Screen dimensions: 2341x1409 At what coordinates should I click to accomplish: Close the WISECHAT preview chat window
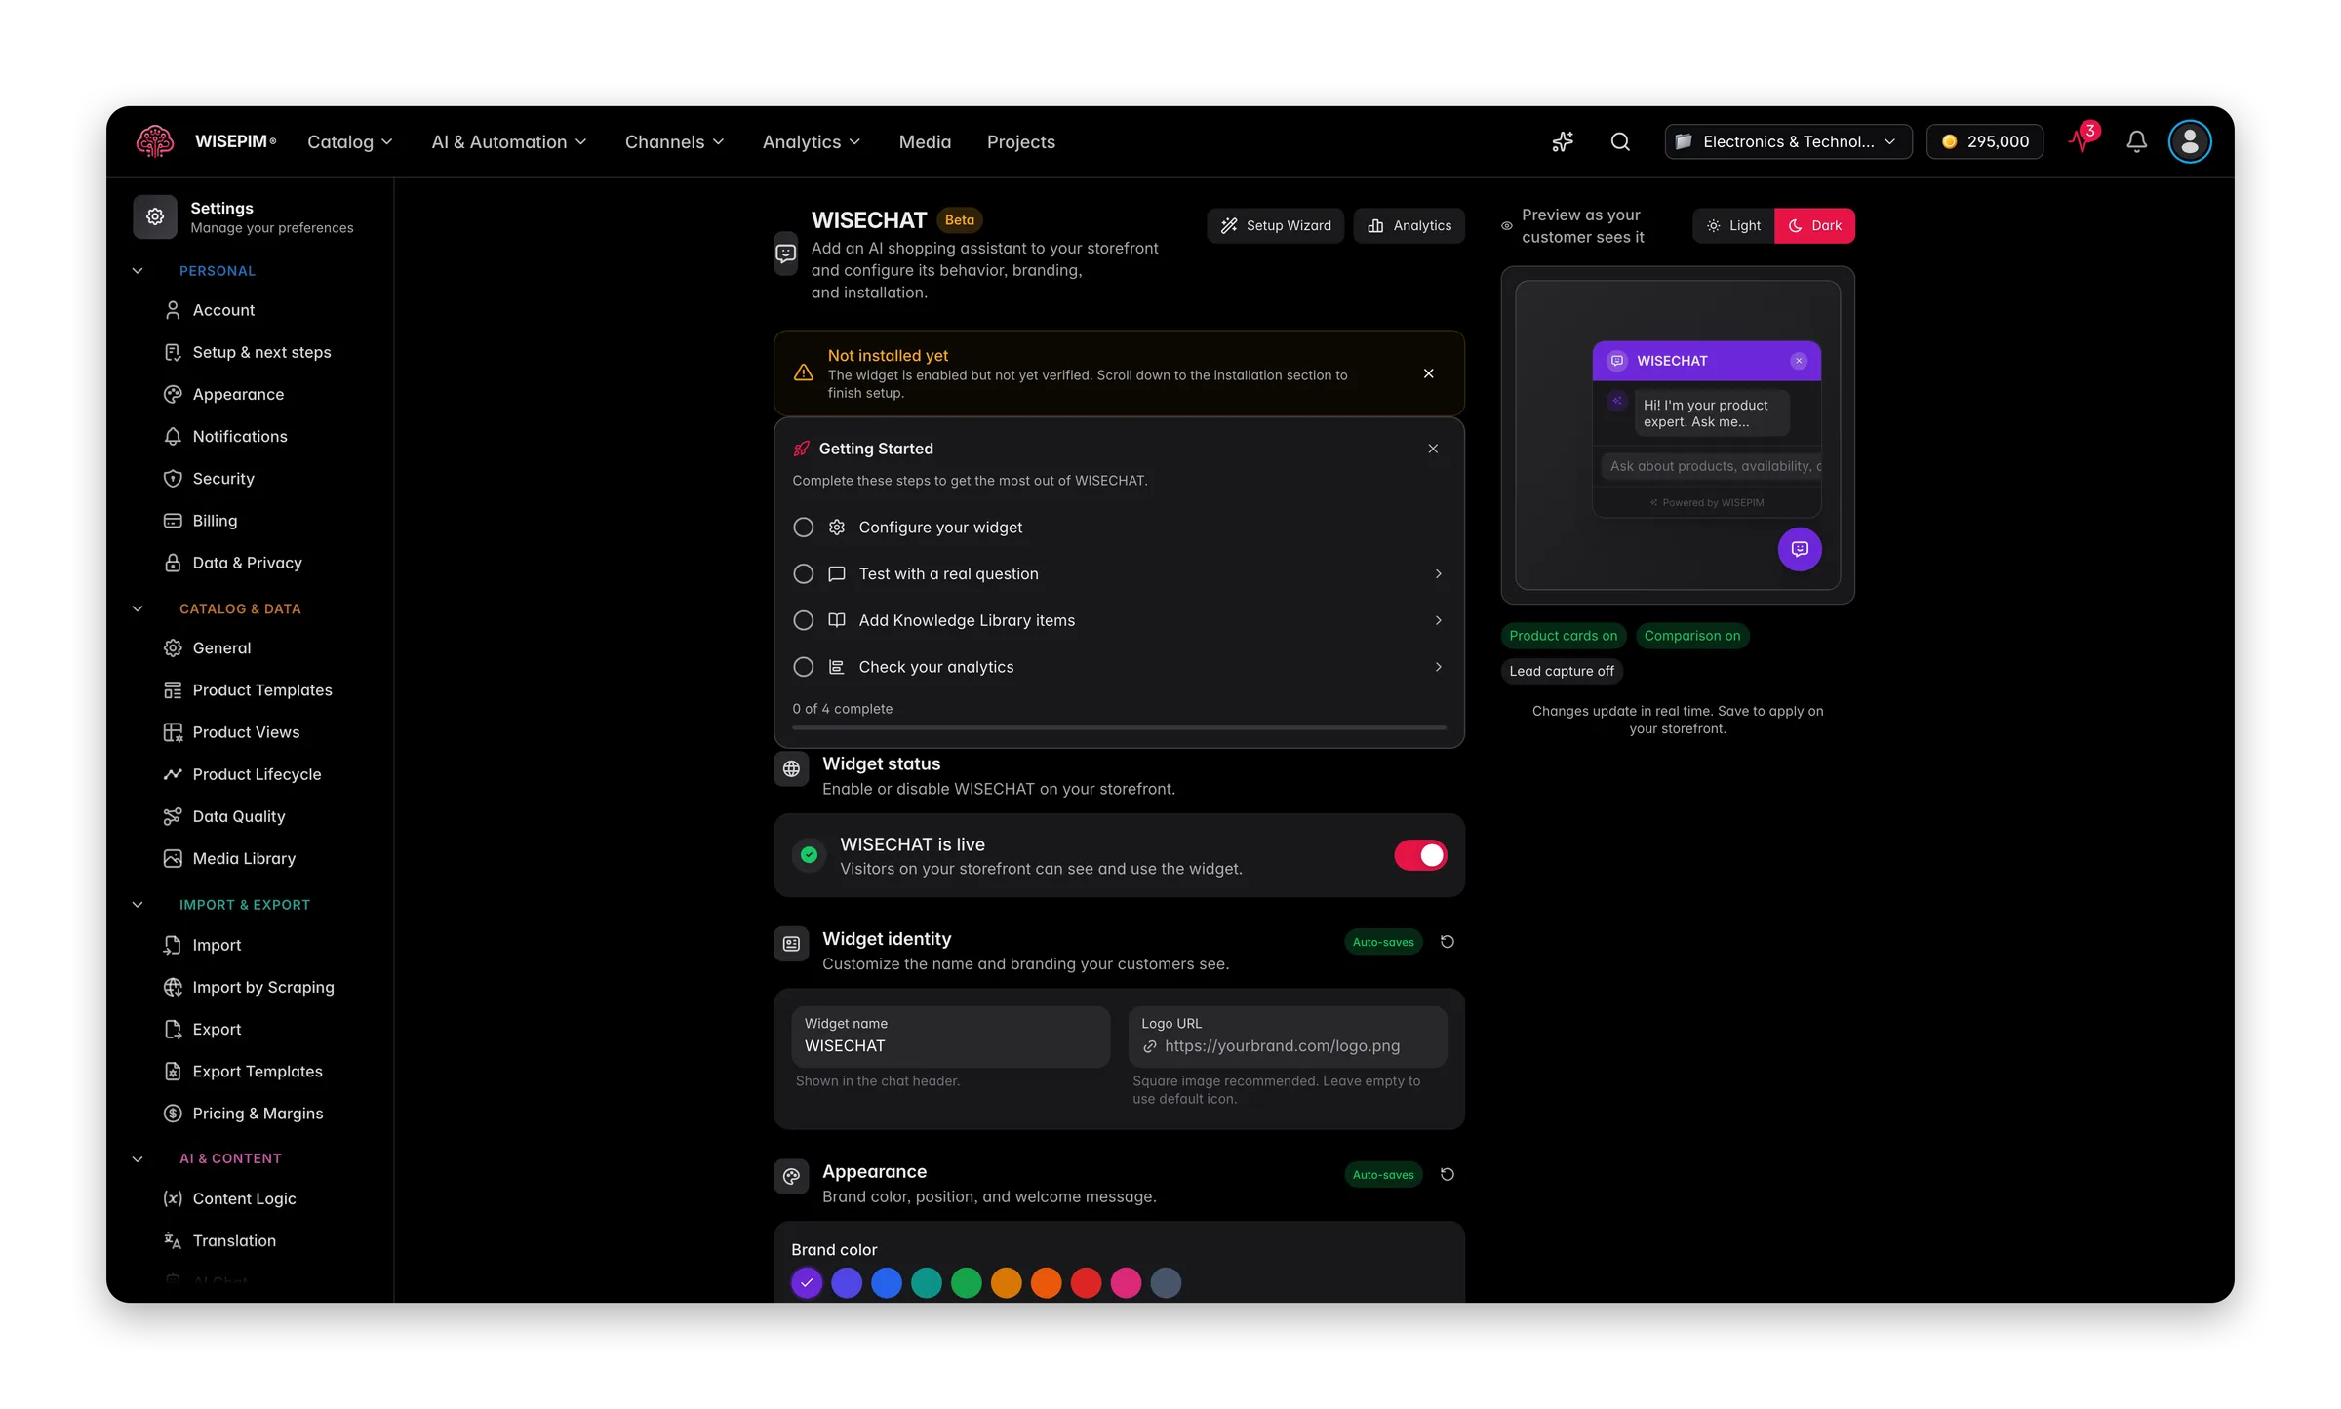tap(1799, 361)
